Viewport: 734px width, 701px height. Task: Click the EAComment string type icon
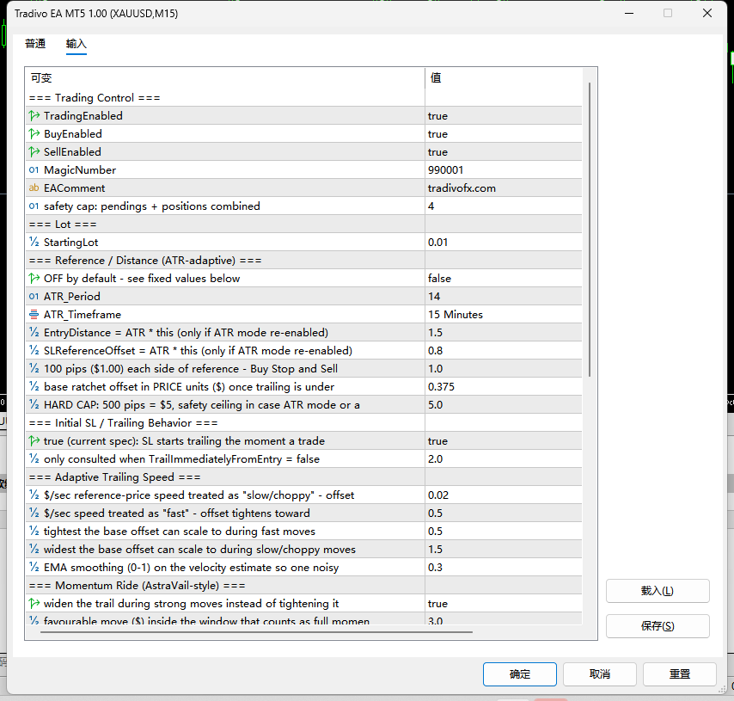[34, 188]
